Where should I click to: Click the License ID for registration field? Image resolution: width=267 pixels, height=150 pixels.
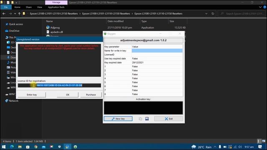point(59,85)
